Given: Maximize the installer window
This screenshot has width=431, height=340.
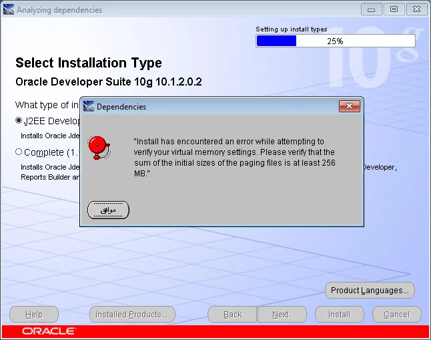Looking at the screenshot, I should coord(394,9).
